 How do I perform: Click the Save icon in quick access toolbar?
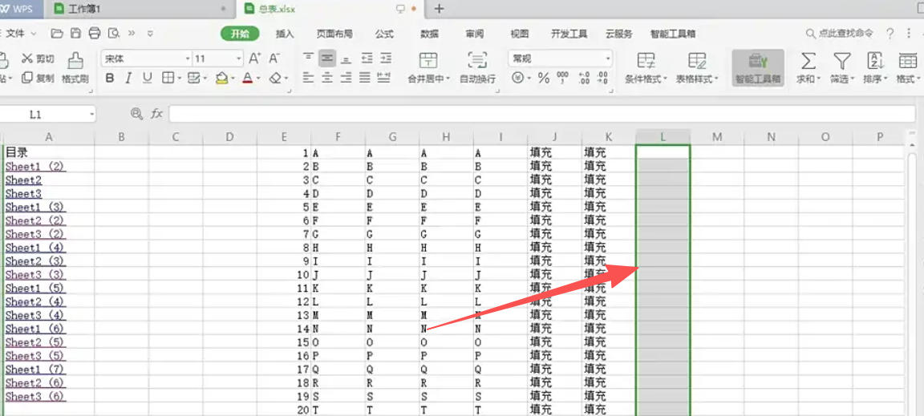click(75, 34)
